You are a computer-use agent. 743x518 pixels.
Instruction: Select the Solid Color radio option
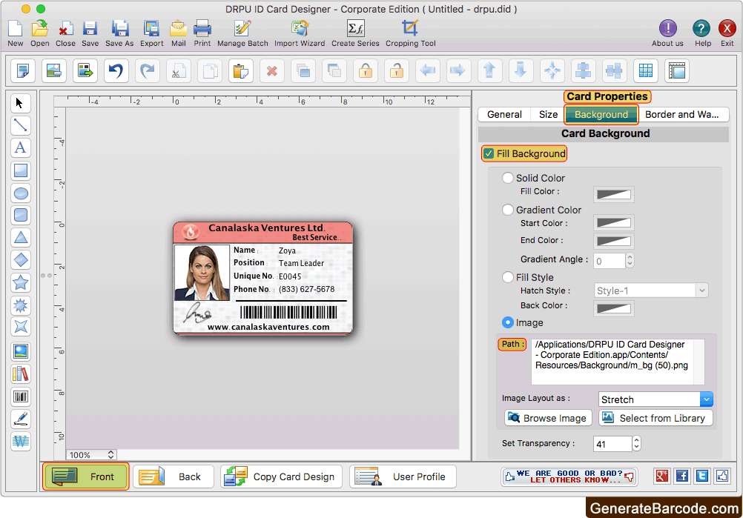pyautogui.click(x=507, y=178)
